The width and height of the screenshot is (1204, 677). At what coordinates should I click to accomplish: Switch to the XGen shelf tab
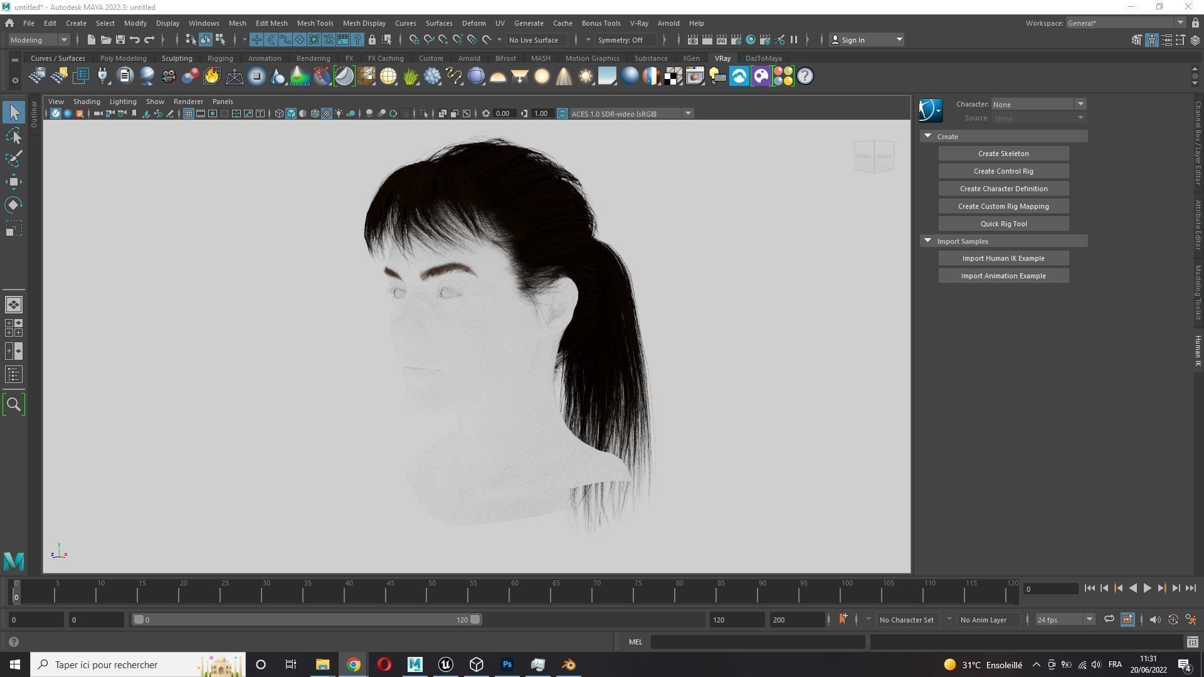click(x=690, y=58)
